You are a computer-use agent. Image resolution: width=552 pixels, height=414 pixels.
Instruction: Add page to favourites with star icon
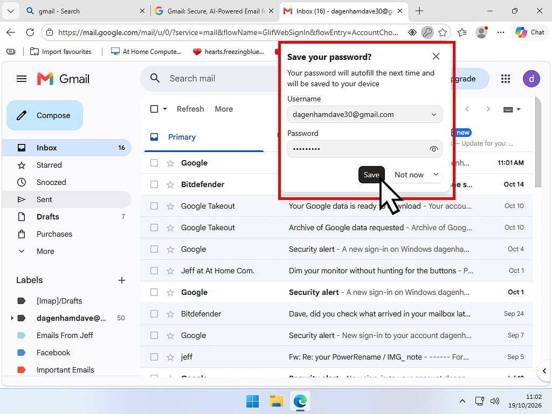(443, 32)
